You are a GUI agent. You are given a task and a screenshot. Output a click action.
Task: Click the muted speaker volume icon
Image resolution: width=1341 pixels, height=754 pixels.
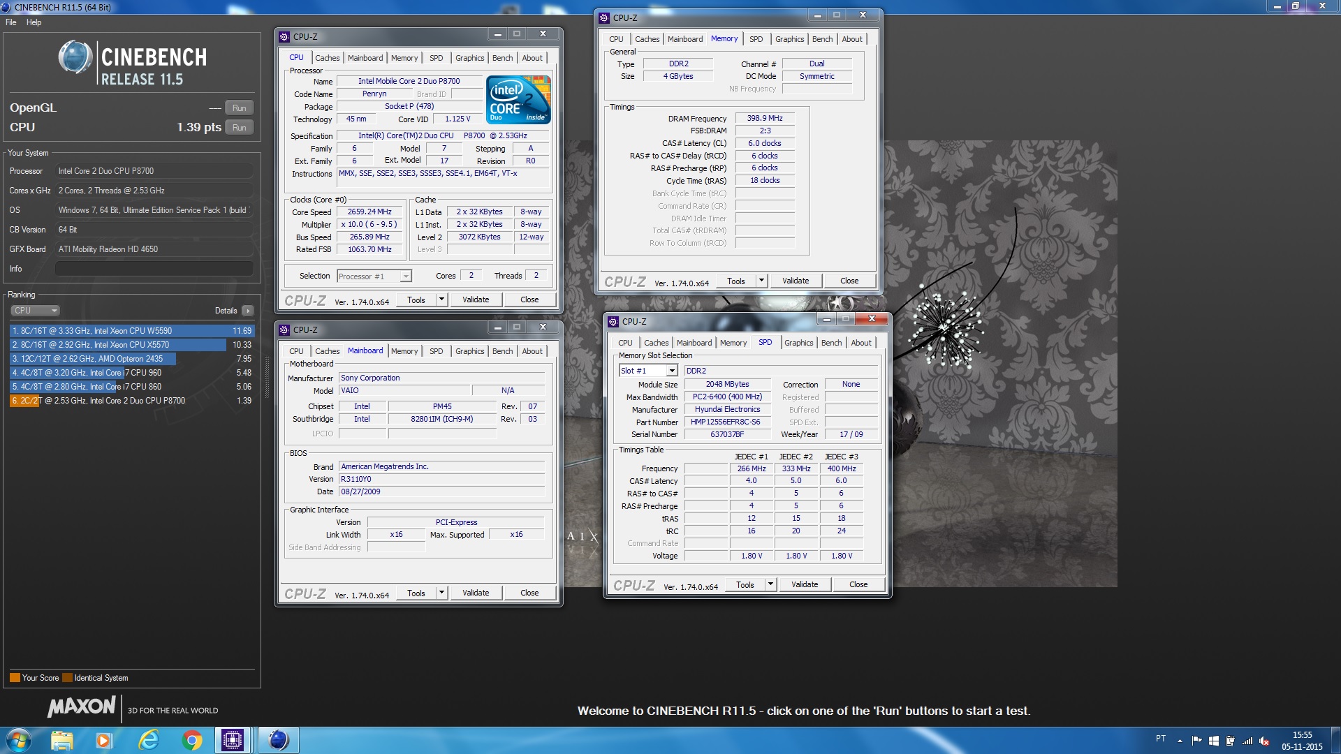point(1264,741)
